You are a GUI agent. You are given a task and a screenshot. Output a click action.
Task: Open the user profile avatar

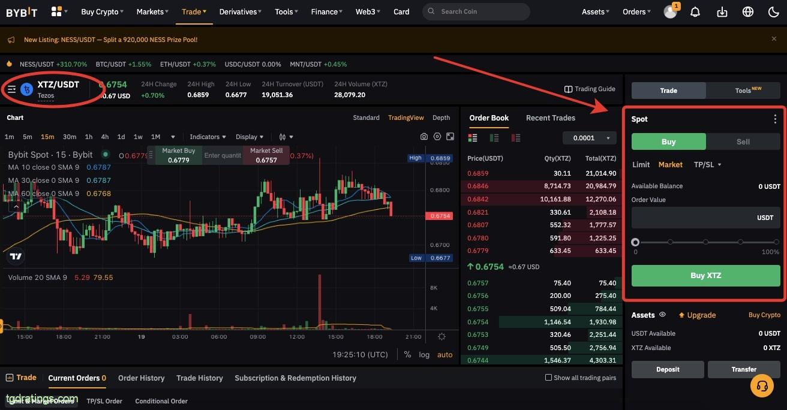670,12
